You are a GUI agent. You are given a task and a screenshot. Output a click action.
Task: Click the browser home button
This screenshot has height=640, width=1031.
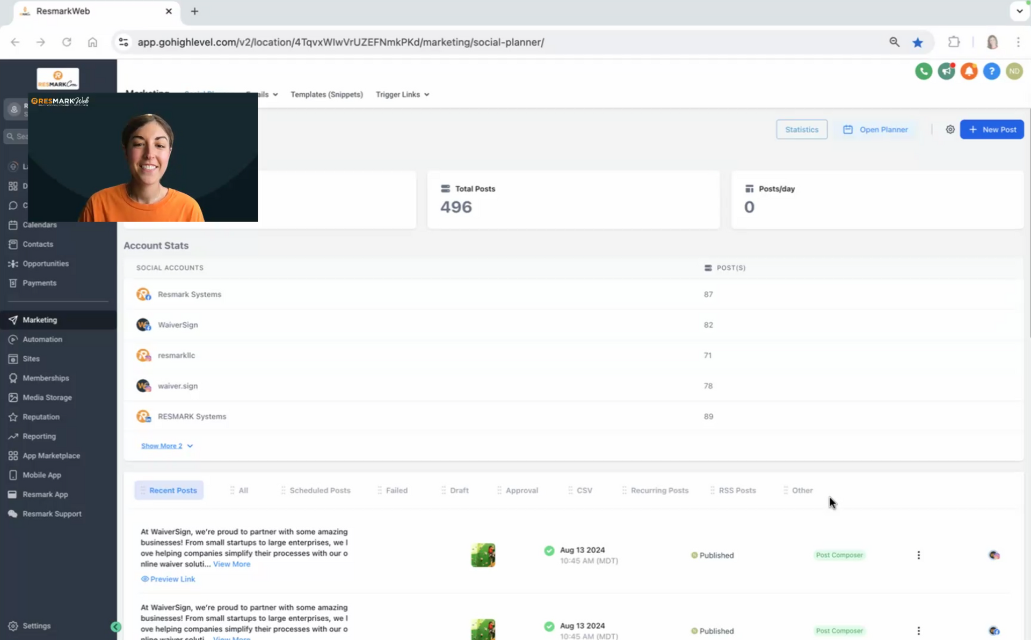click(92, 42)
